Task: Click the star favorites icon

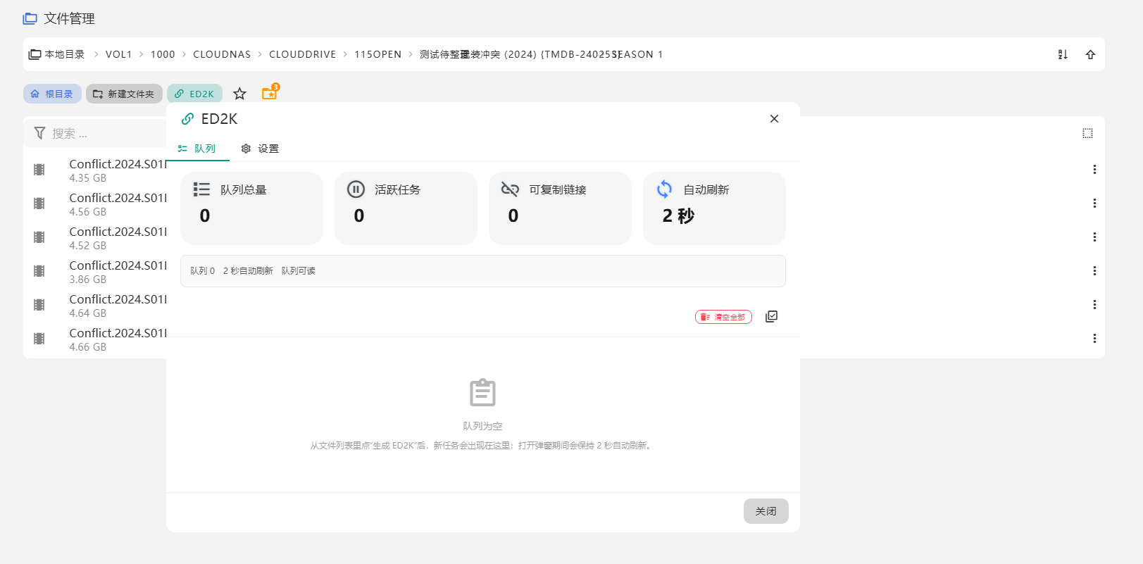Action: [x=239, y=94]
